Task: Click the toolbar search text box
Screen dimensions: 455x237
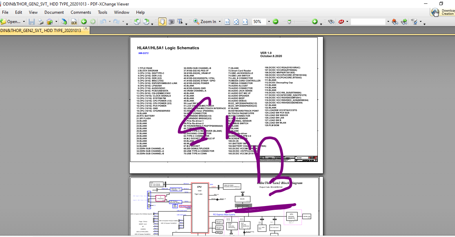Action: 368,22
